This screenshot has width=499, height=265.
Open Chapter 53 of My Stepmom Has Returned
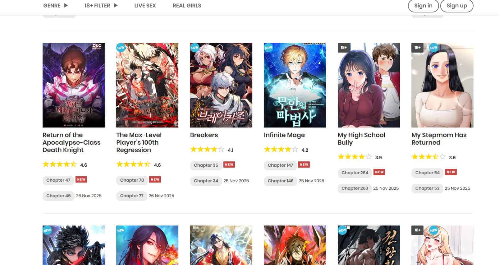427,188
